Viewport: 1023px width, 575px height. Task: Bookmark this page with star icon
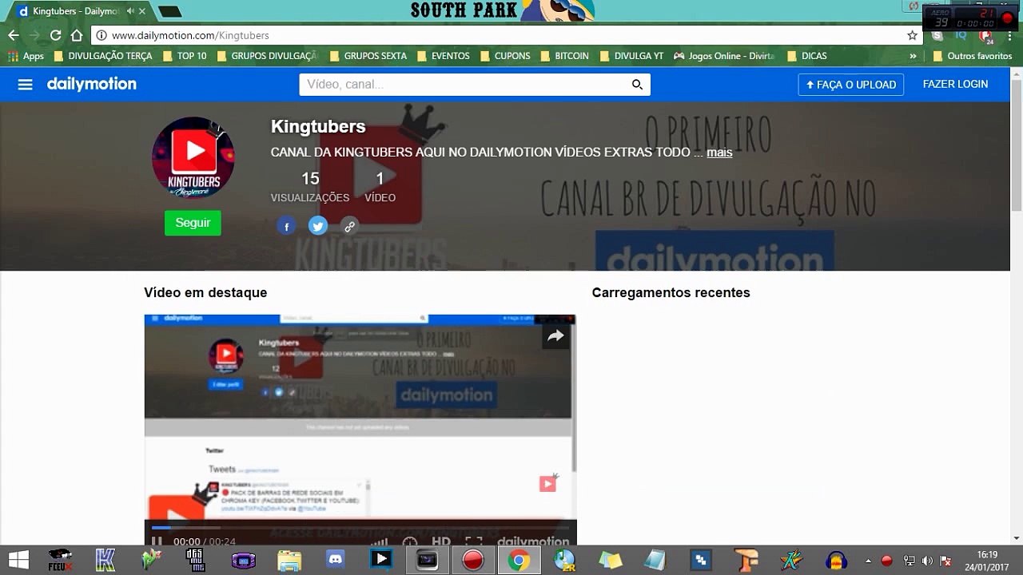point(912,35)
